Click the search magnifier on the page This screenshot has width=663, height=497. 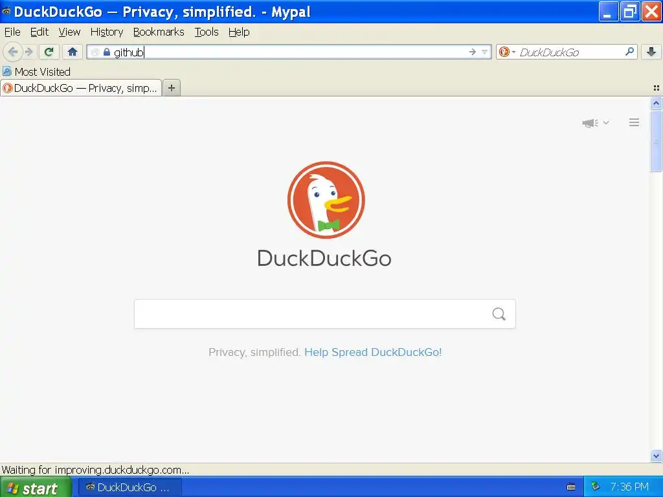(x=499, y=314)
